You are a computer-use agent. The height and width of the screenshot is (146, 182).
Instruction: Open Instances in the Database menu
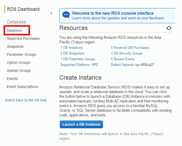pyautogui.click(x=14, y=31)
